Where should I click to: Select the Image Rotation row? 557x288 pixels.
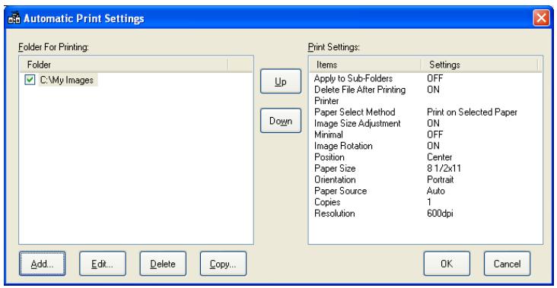click(x=425, y=146)
